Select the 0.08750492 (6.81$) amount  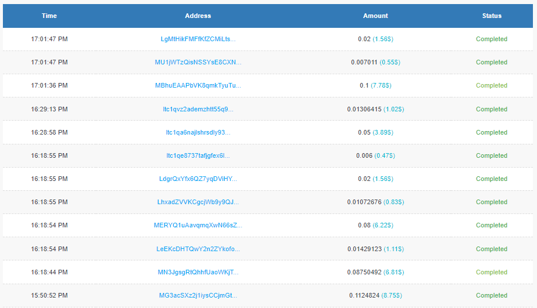point(375,272)
